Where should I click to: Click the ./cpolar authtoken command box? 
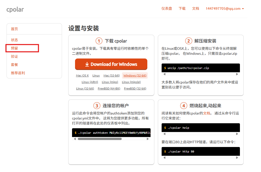click(111, 133)
